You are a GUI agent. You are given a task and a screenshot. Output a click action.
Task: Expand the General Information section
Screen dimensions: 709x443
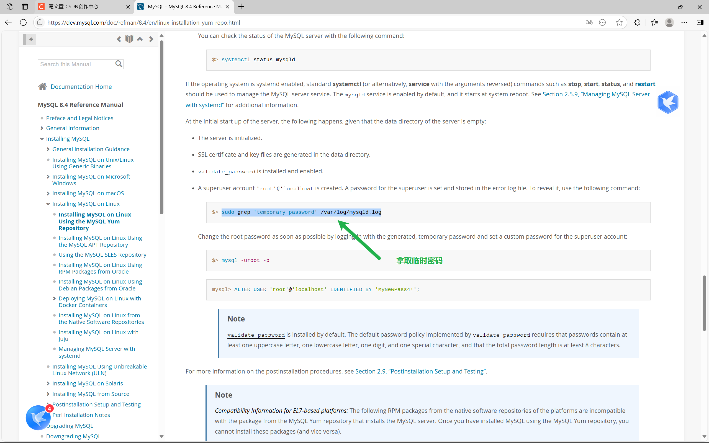pyautogui.click(x=42, y=128)
